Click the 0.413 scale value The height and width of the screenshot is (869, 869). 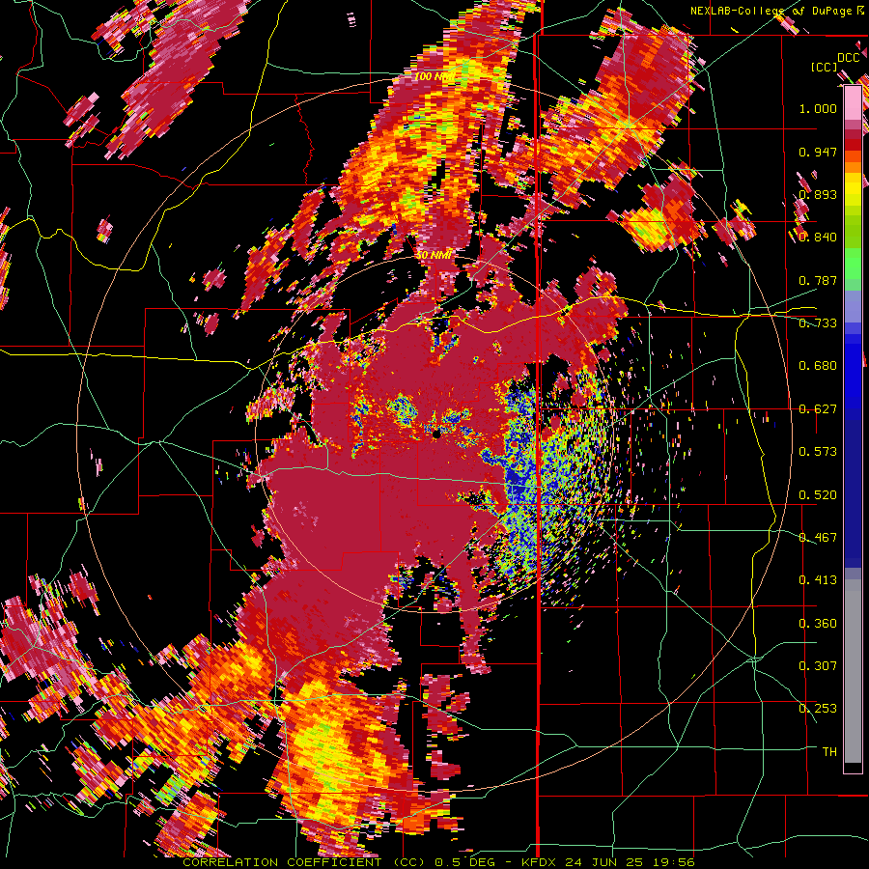(x=818, y=580)
